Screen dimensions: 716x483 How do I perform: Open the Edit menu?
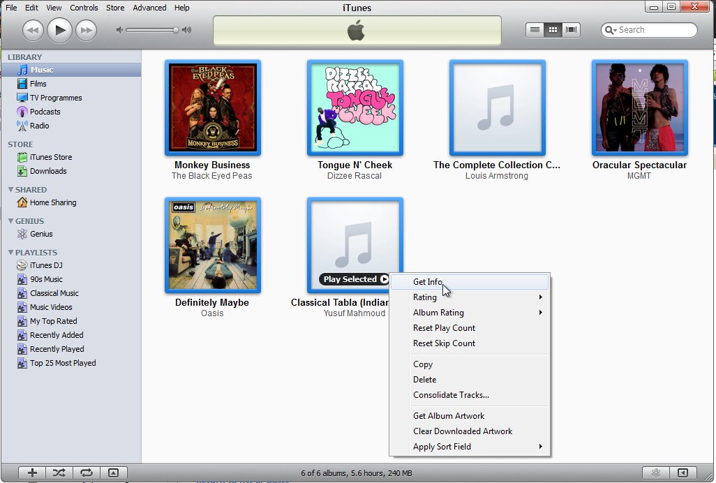pyautogui.click(x=31, y=8)
